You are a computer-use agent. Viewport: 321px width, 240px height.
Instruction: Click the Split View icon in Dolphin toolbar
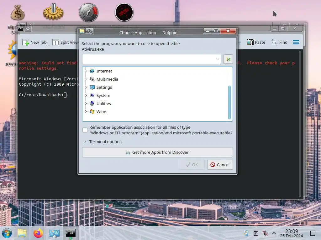(x=55, y=42)
